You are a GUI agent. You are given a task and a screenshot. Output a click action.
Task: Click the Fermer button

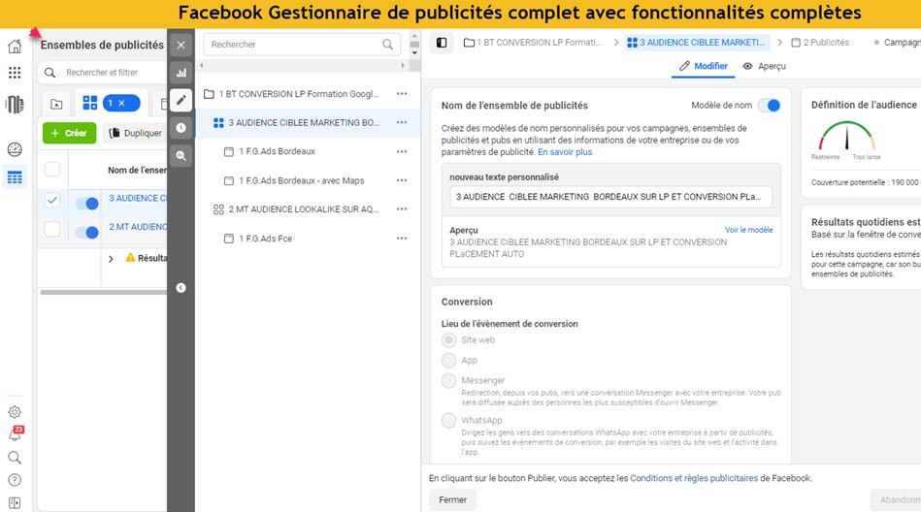pos(452,499)
